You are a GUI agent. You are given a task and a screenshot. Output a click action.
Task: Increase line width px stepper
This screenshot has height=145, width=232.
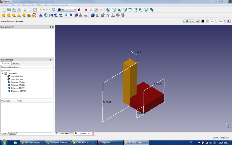(x=216, y=21)
